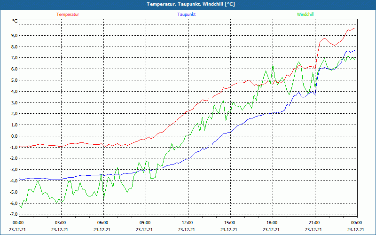Click the 23.12.21 date under 03:00

tap(60, 229)
